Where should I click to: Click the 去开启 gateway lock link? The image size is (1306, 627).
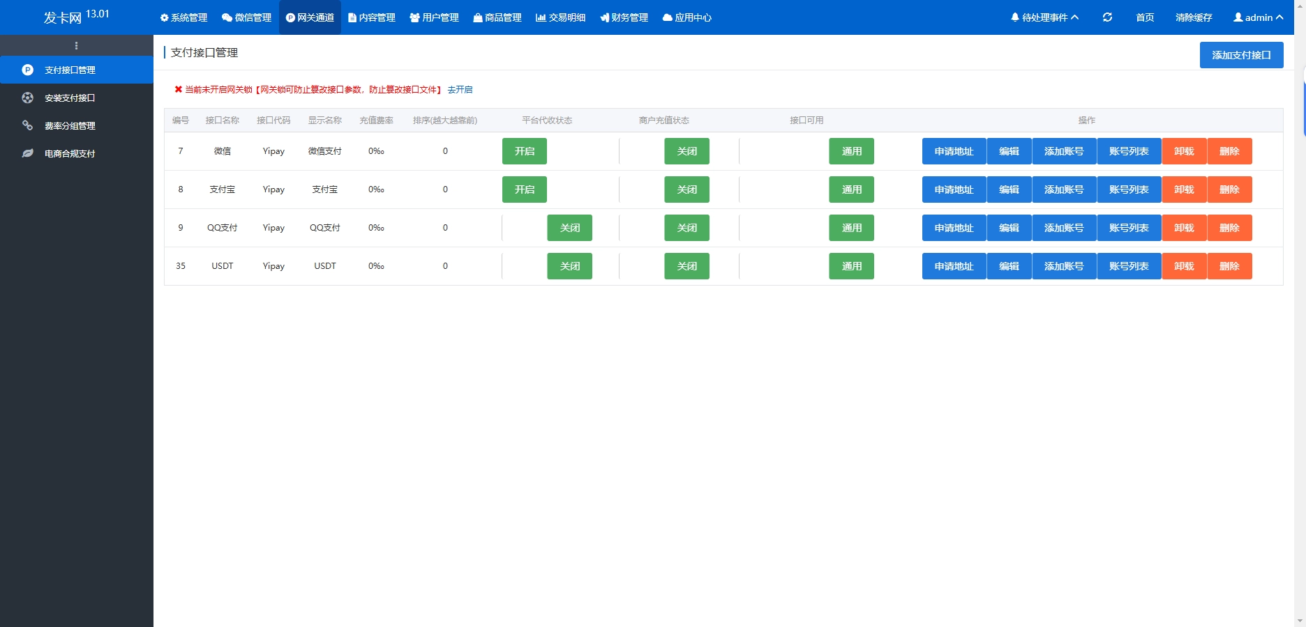(460, 90)
